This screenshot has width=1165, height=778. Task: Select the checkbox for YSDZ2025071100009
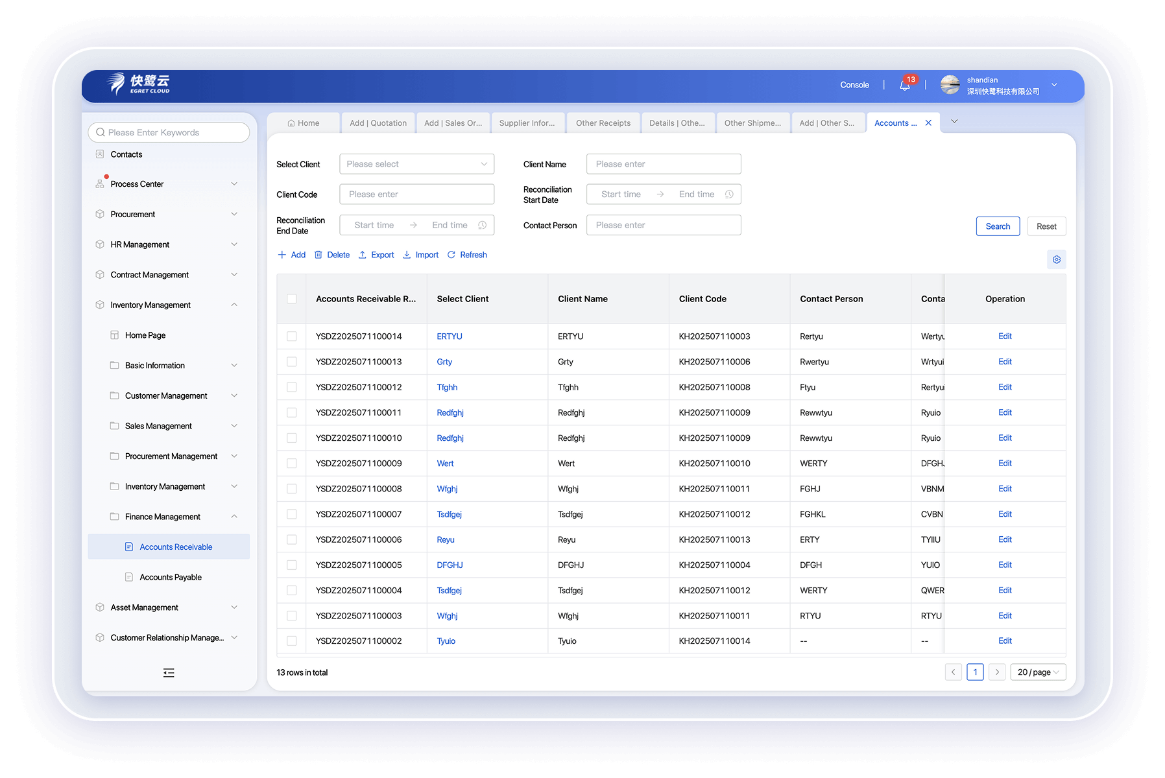click(x=292, y=464)
